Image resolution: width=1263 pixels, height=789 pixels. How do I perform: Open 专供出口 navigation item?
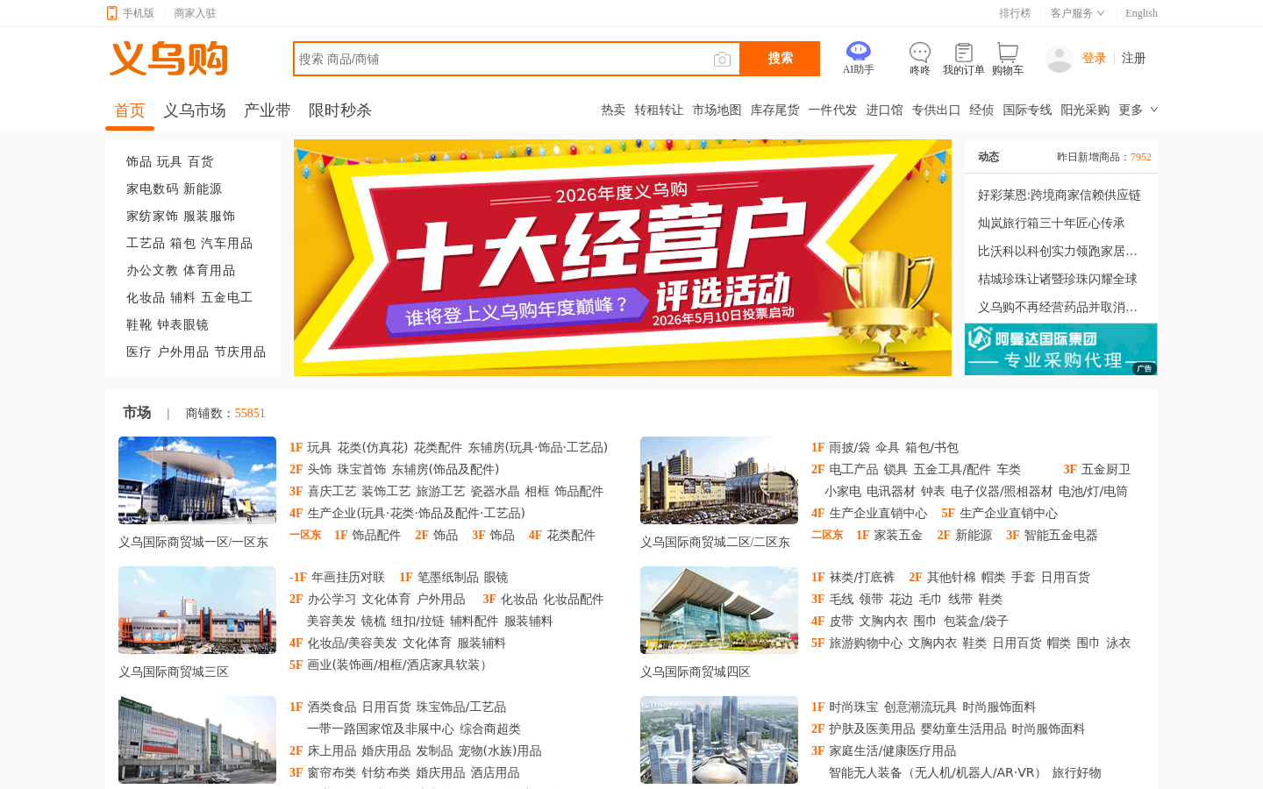(936, 110)
